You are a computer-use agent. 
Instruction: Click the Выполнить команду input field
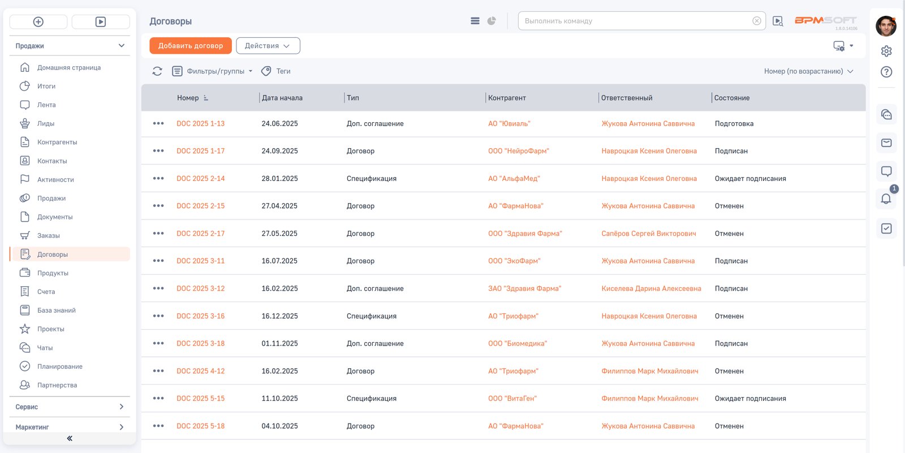636,21
